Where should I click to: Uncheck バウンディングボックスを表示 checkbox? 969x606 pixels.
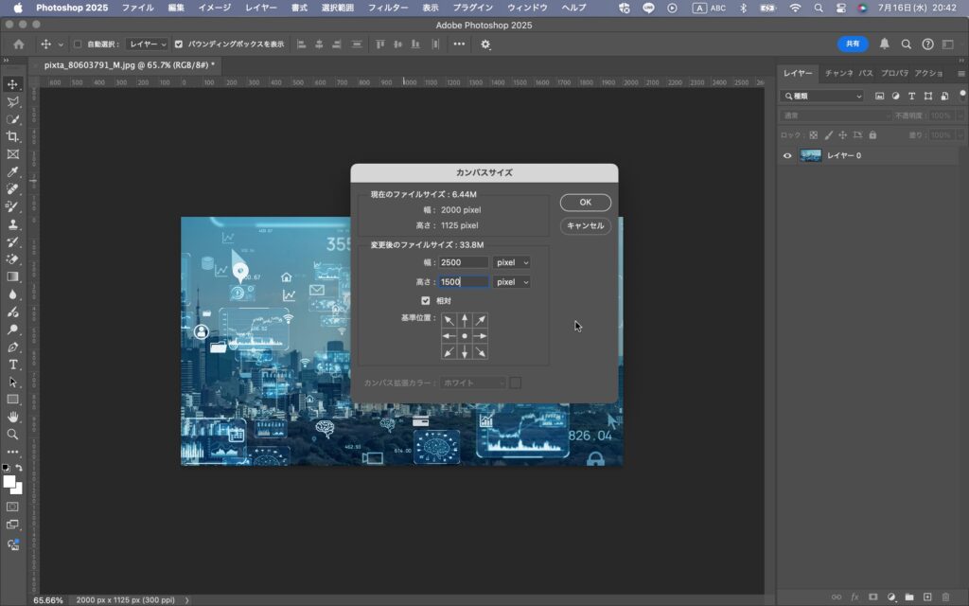pyautogui.click(x=179, y=45)
